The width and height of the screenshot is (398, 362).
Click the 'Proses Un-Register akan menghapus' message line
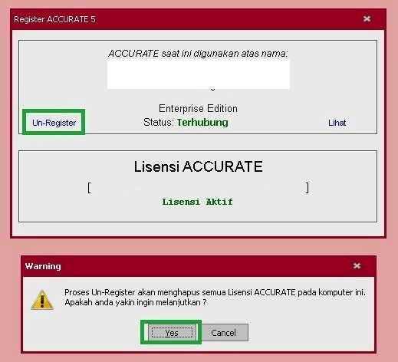click(x=215, y=292)
